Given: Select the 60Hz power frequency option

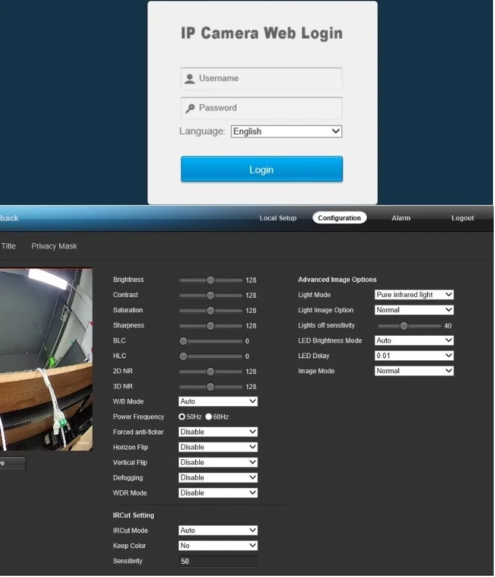Looking at the screenshot, I should click(209, 417).
